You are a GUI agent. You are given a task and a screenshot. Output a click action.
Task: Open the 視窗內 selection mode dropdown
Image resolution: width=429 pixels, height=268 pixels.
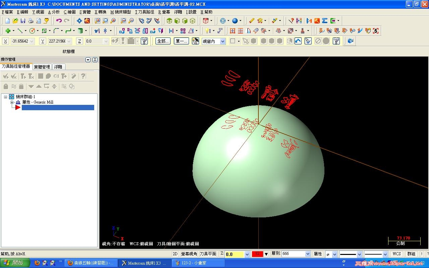223,41
